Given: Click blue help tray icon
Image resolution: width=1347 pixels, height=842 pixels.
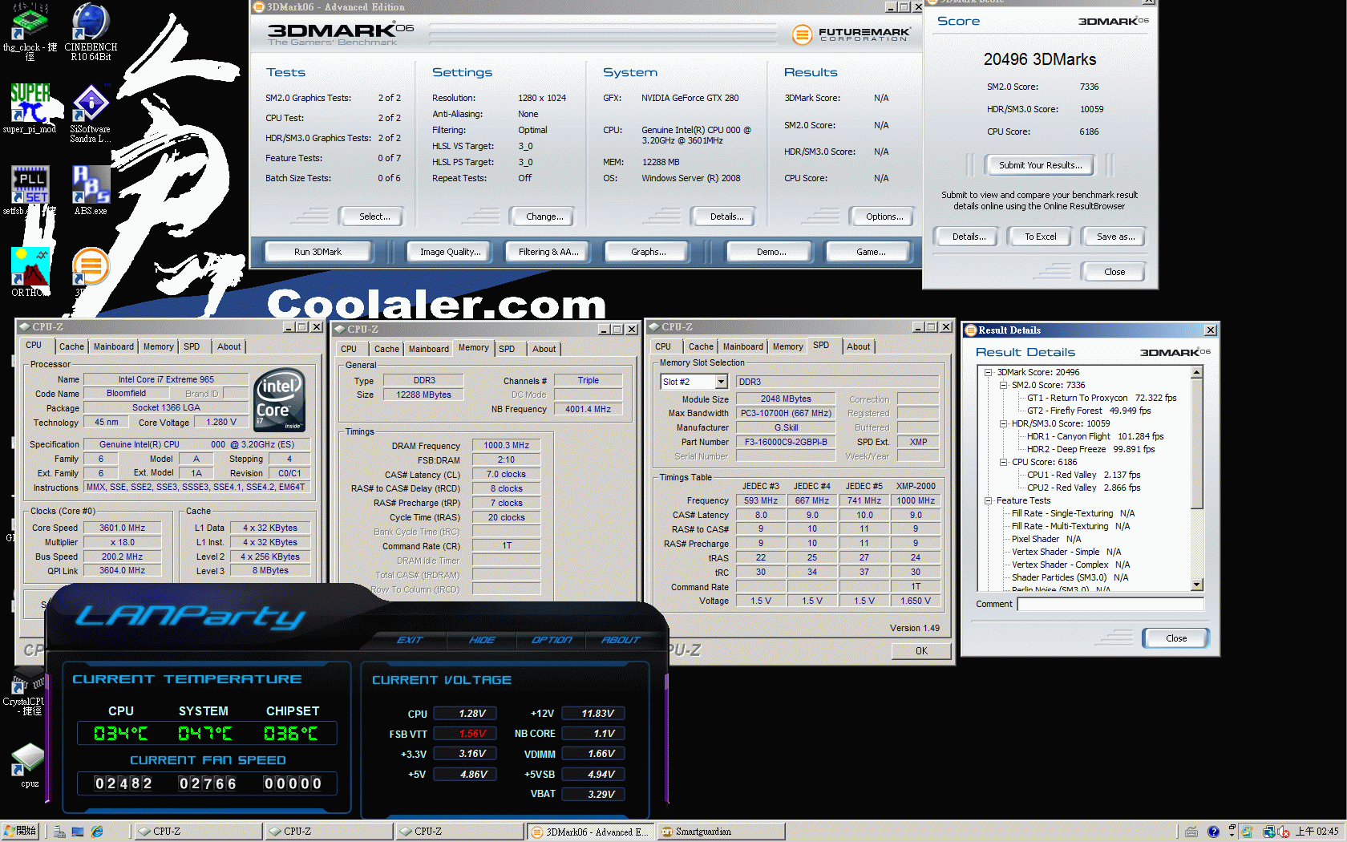Looking at the screenshot, I should 1213,832.
